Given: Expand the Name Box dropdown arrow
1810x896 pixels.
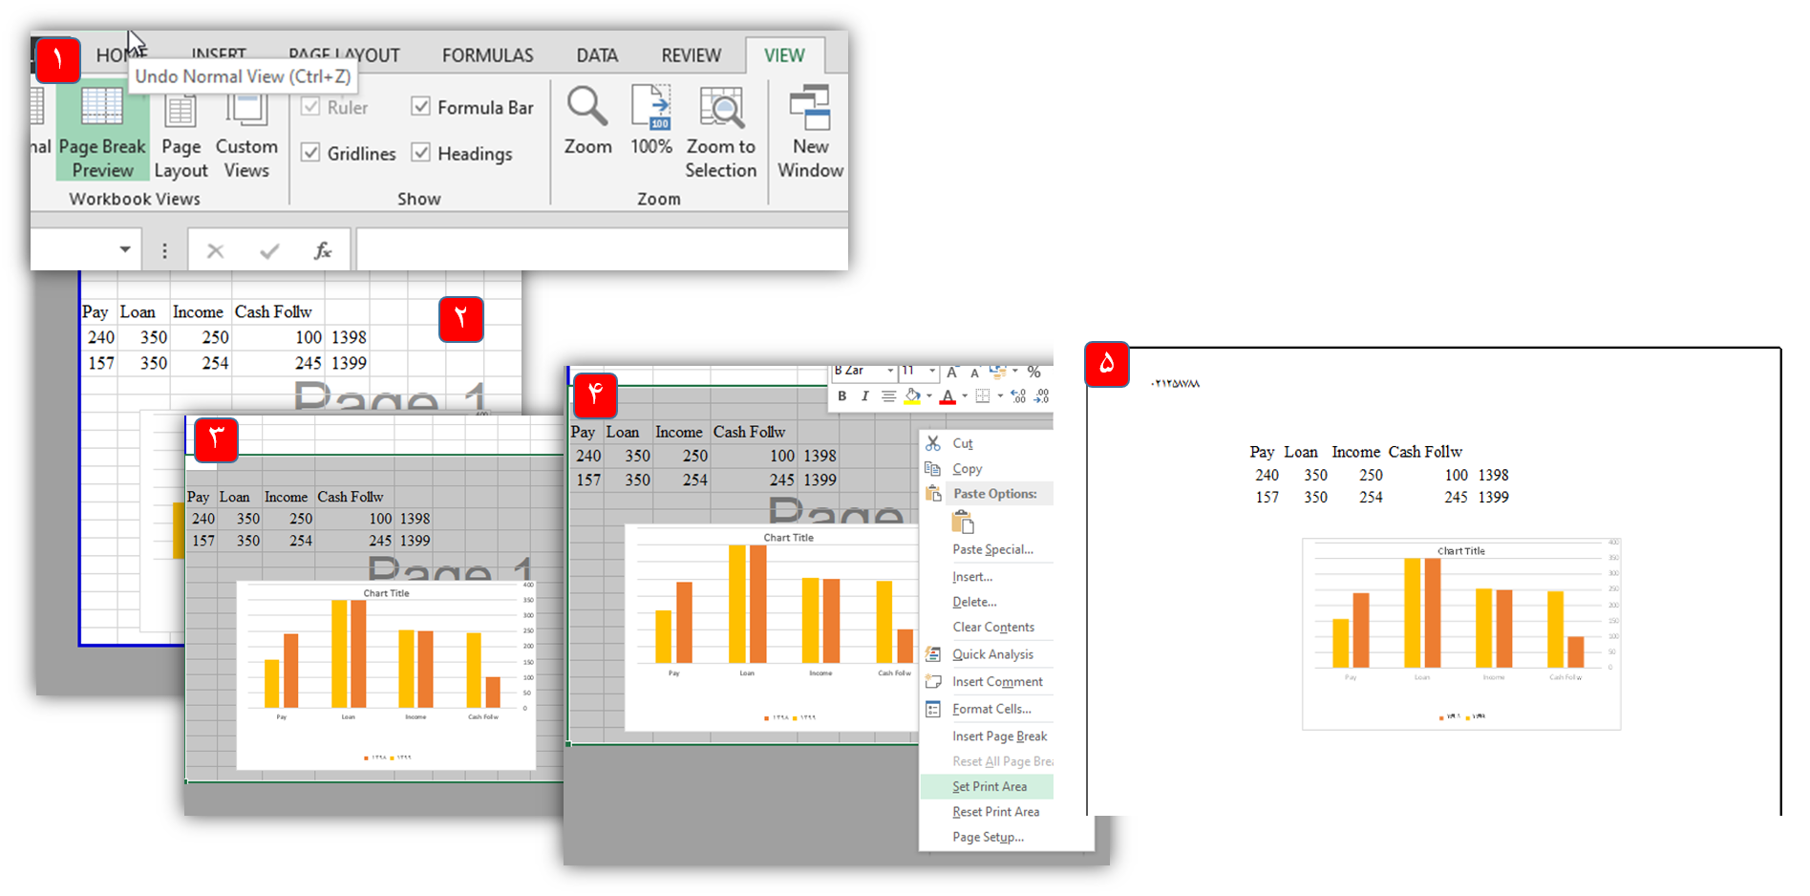Looking at the screenshot, I should 125,250.
